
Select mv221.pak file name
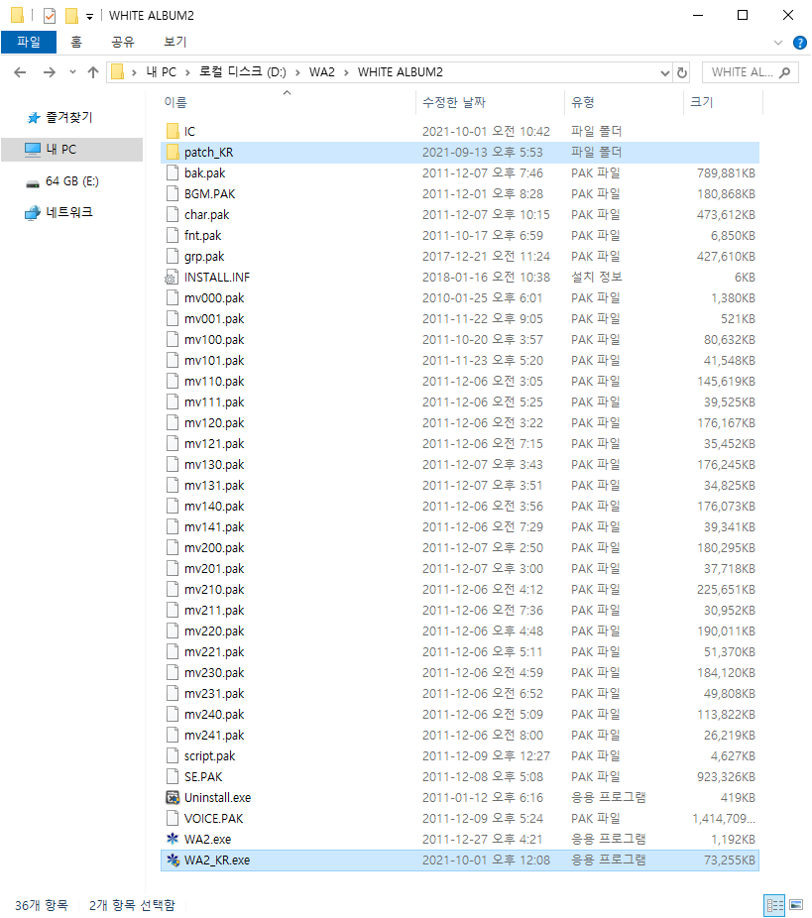coord(214,652)
